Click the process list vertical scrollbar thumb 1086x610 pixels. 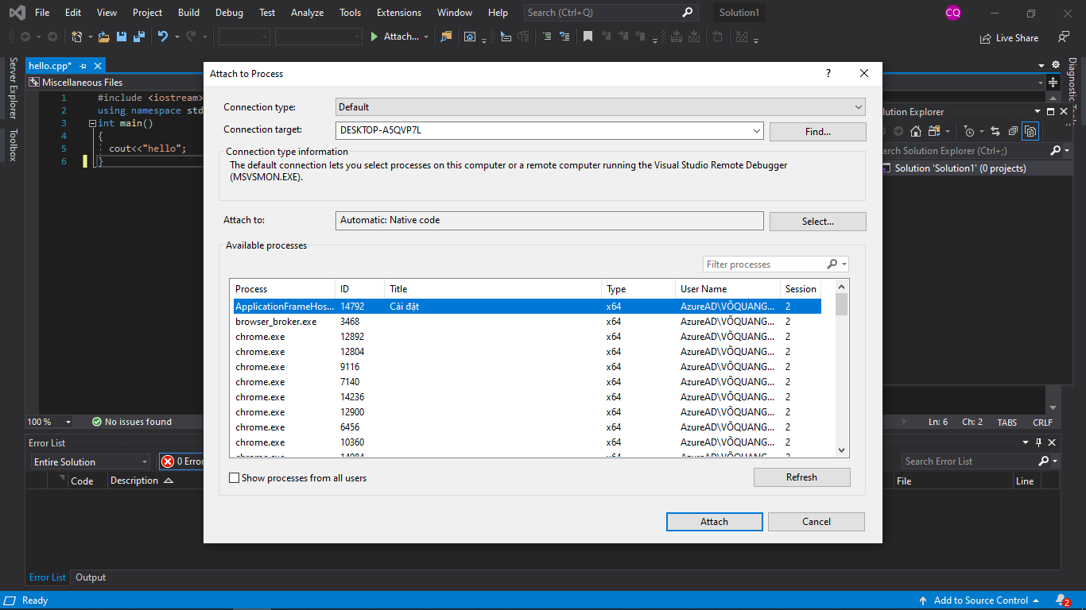pos(842,305)
